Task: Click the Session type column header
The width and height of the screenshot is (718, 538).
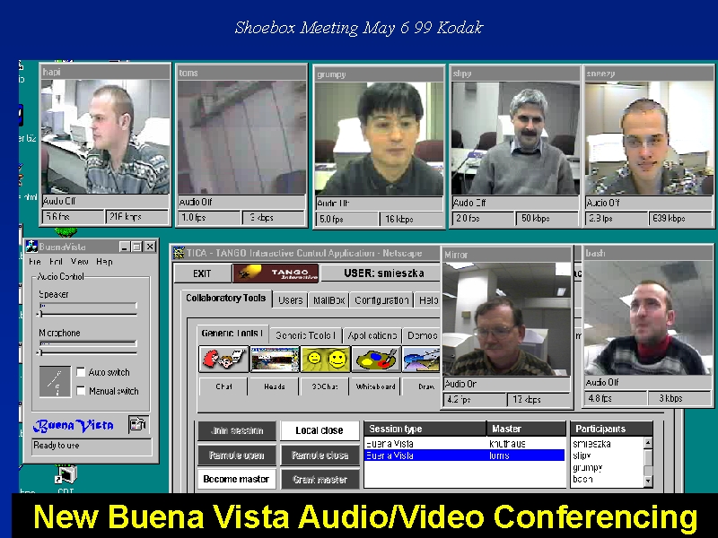Action: [x=425, y=429]
